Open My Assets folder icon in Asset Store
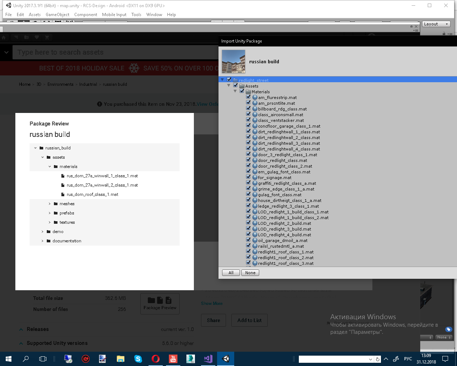The width and height of the screenshot is (457, 366). (26, 38)
